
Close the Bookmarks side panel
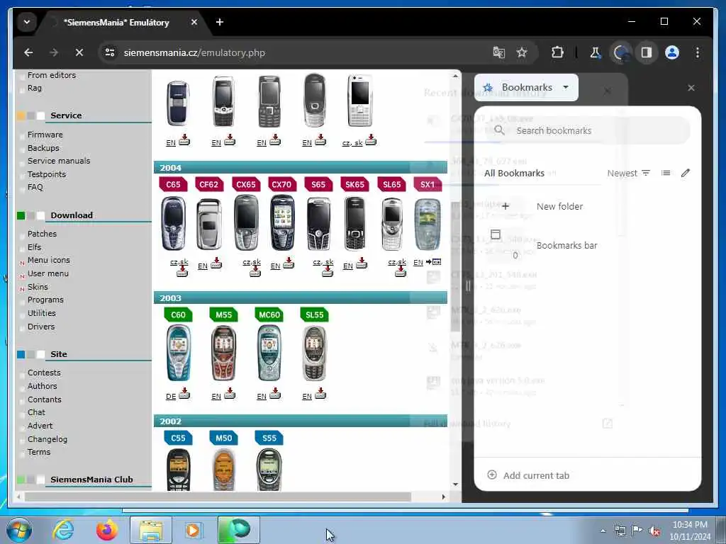coord(691,88)
